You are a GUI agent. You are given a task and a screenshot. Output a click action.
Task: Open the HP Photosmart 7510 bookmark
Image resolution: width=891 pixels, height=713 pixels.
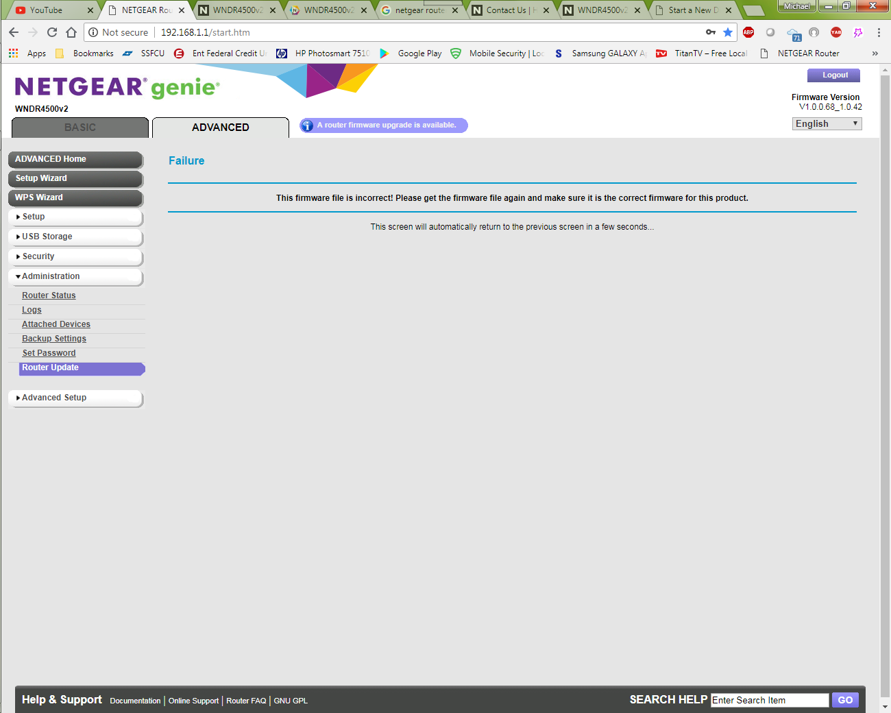[x=324, y=53]
